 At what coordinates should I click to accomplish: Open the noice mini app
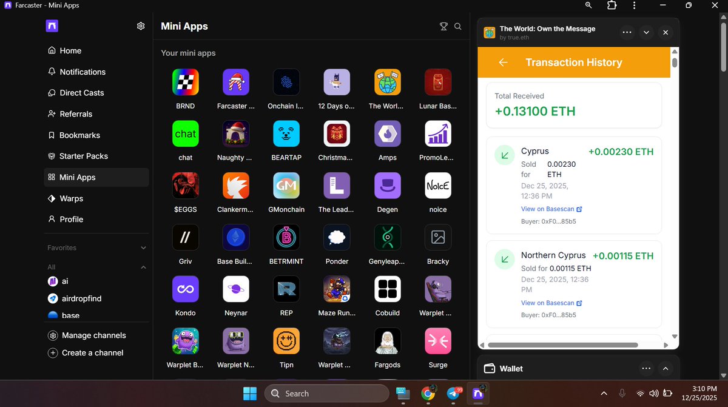pyautogui.click(x=438, y=186)
